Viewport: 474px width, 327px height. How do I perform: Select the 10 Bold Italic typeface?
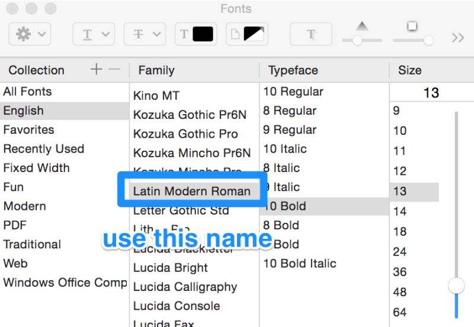coord(324,264)
